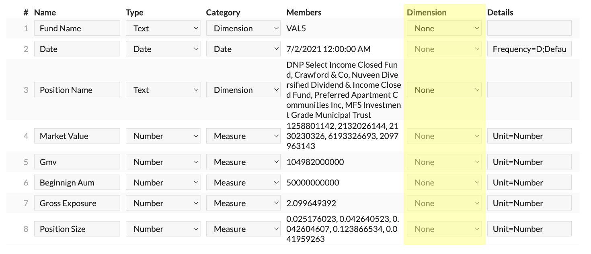Click the 1258801142 market value members text

343,136
